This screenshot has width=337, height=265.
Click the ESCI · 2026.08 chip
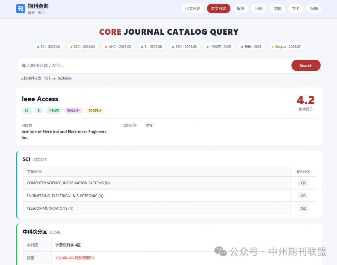[x=184, y=47]
